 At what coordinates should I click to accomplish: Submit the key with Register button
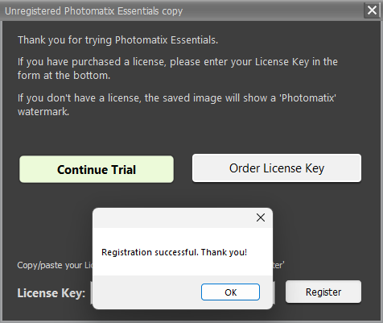tap(323, 292)
